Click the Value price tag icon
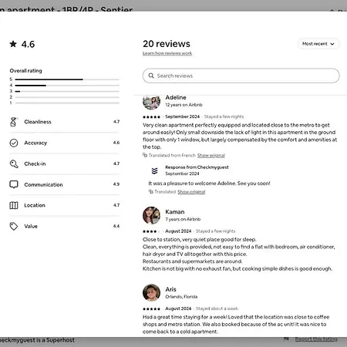 click(14, 226)
